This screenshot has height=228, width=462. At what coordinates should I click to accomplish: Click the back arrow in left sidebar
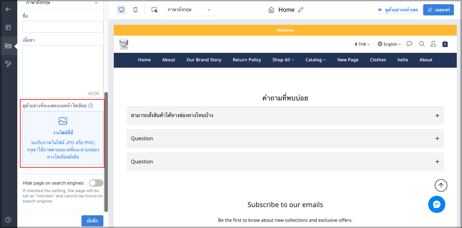tap(8, 9)
